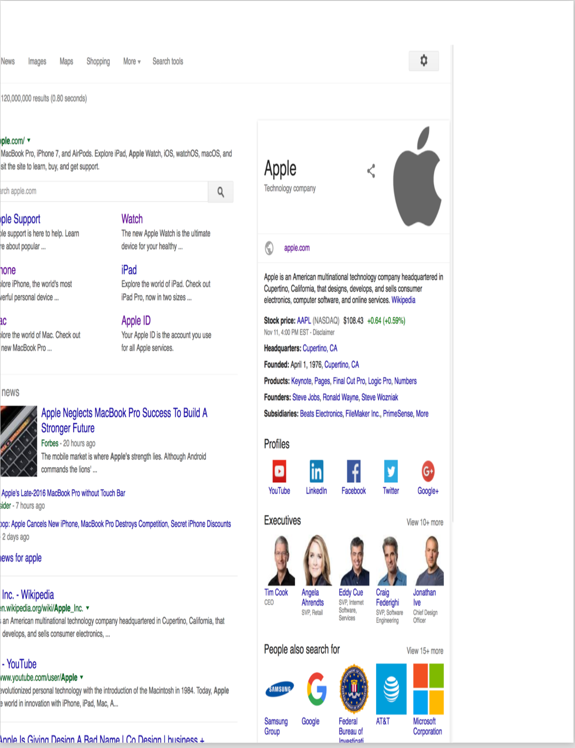
Task: Open FileMaker Inc. subsidiary link
Action: [362, 414]
